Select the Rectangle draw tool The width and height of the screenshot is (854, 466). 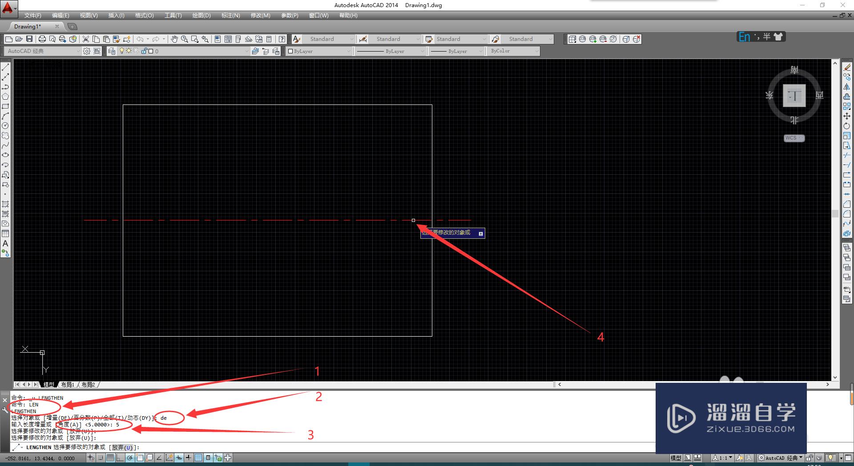(x=5, y=106)
